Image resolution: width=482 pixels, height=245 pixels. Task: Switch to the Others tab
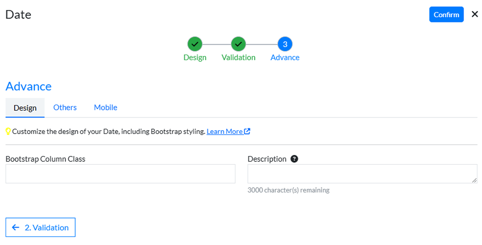[65, 108]
